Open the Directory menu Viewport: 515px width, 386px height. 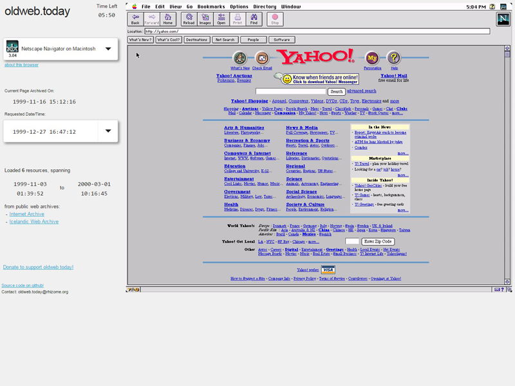265,6
